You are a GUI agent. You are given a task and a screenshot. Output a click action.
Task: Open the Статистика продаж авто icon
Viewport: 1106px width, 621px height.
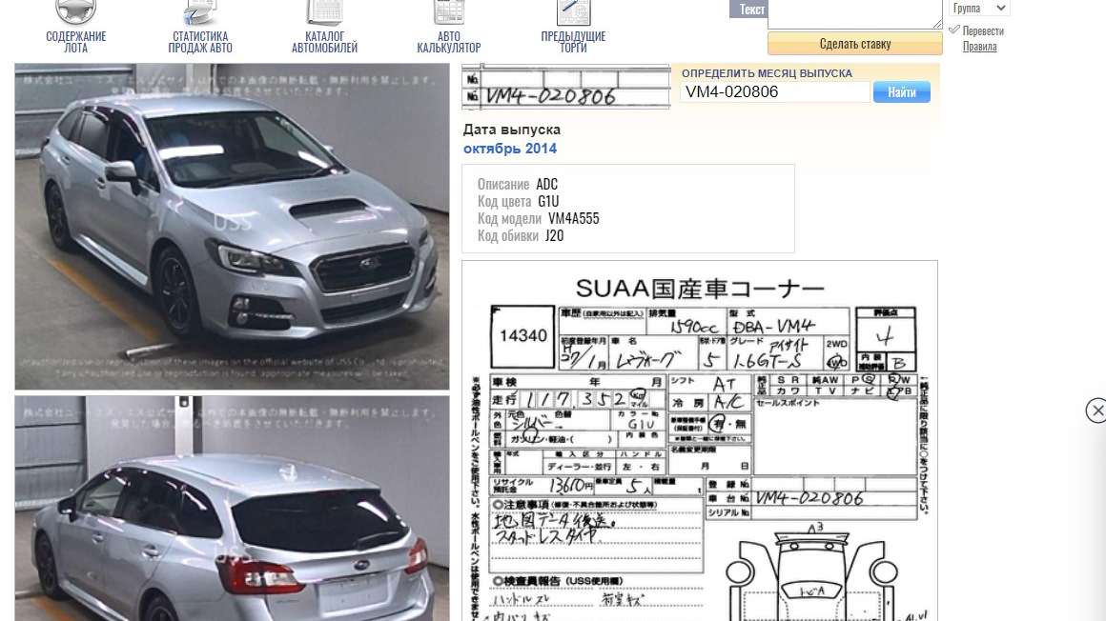coord(200,12)
